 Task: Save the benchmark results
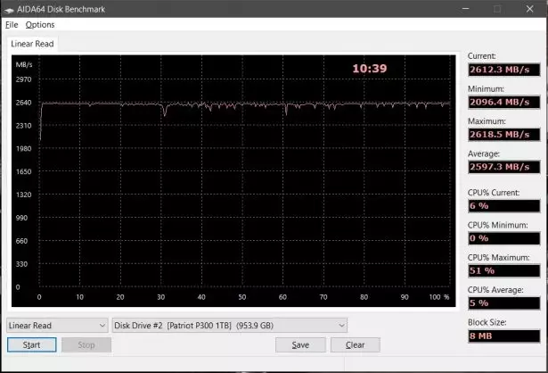300,344
